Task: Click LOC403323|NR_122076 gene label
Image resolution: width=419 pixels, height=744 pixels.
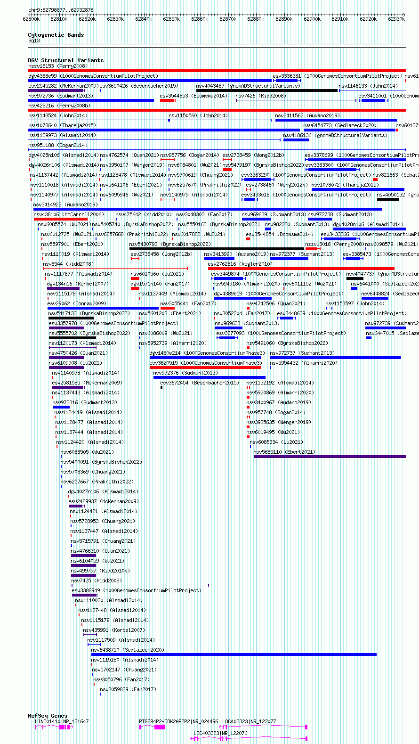Action: (x=221, y=734)
